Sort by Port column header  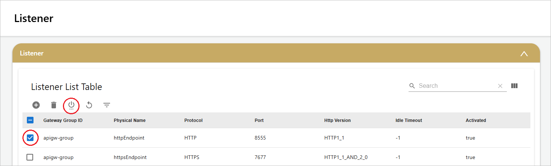click(259, 120)
